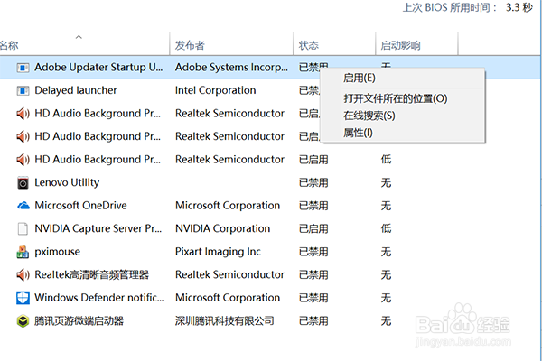Select the Adobe Updater Startup U... name
Screen dimensions: 542x361
click(x=98, y=68)
